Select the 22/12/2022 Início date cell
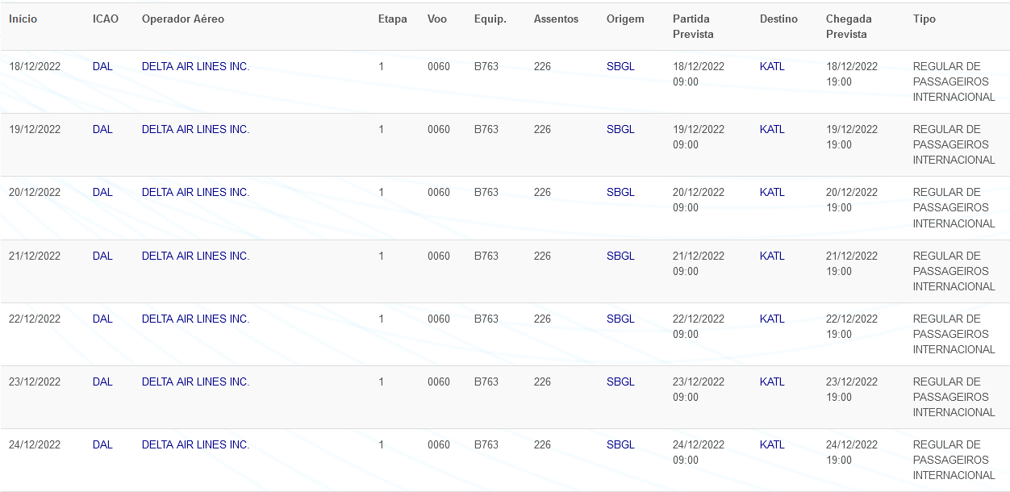Screen dimensions: 1010x492 [35, 319]
